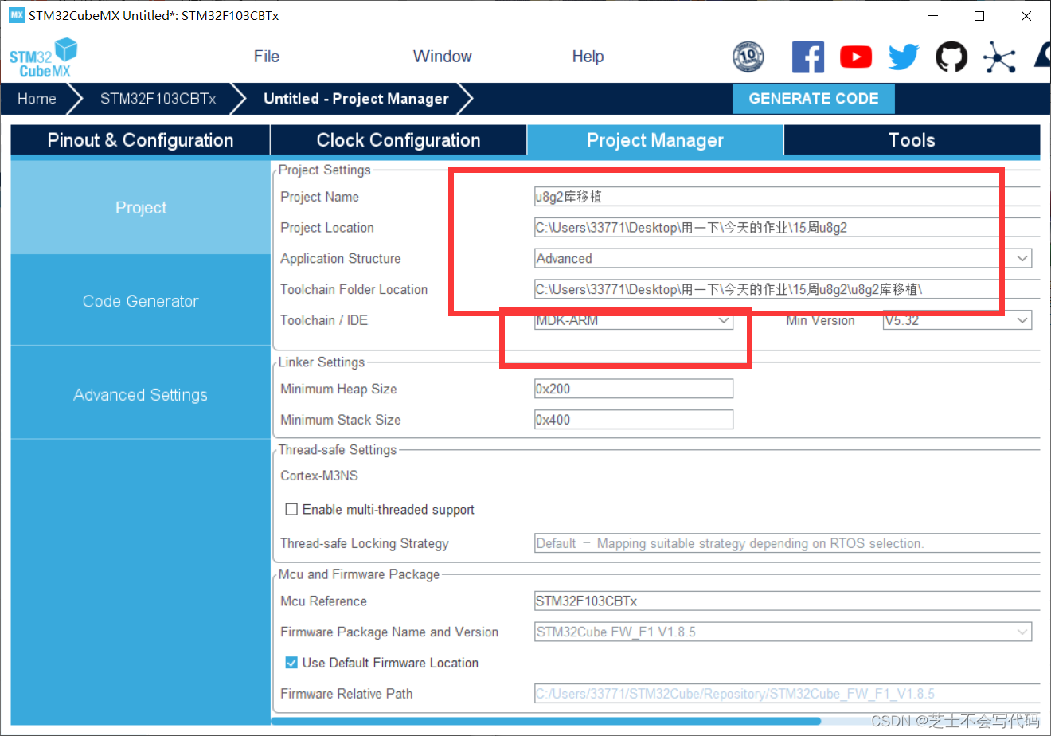
Task: Click the Project Settings group label
Action: (x=325, y=170)
